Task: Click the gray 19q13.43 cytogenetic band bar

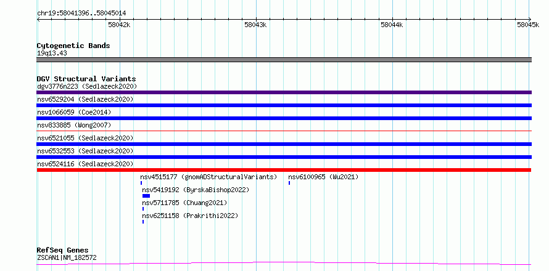Action: [x=284, y=60]
